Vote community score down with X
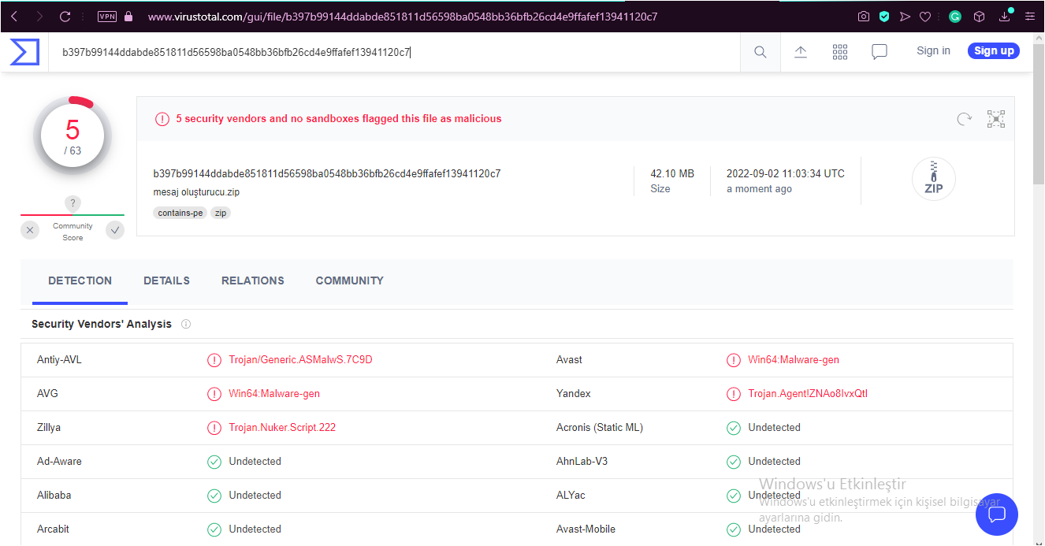Image resolution: width=1045 pixels, height=546 pixels. 30,230
